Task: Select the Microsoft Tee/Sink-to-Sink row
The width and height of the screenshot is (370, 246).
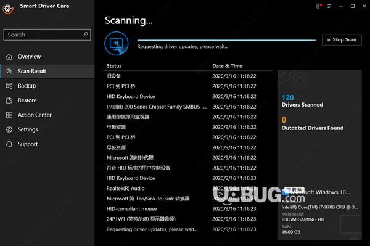Action: click(x=187, y=199)
